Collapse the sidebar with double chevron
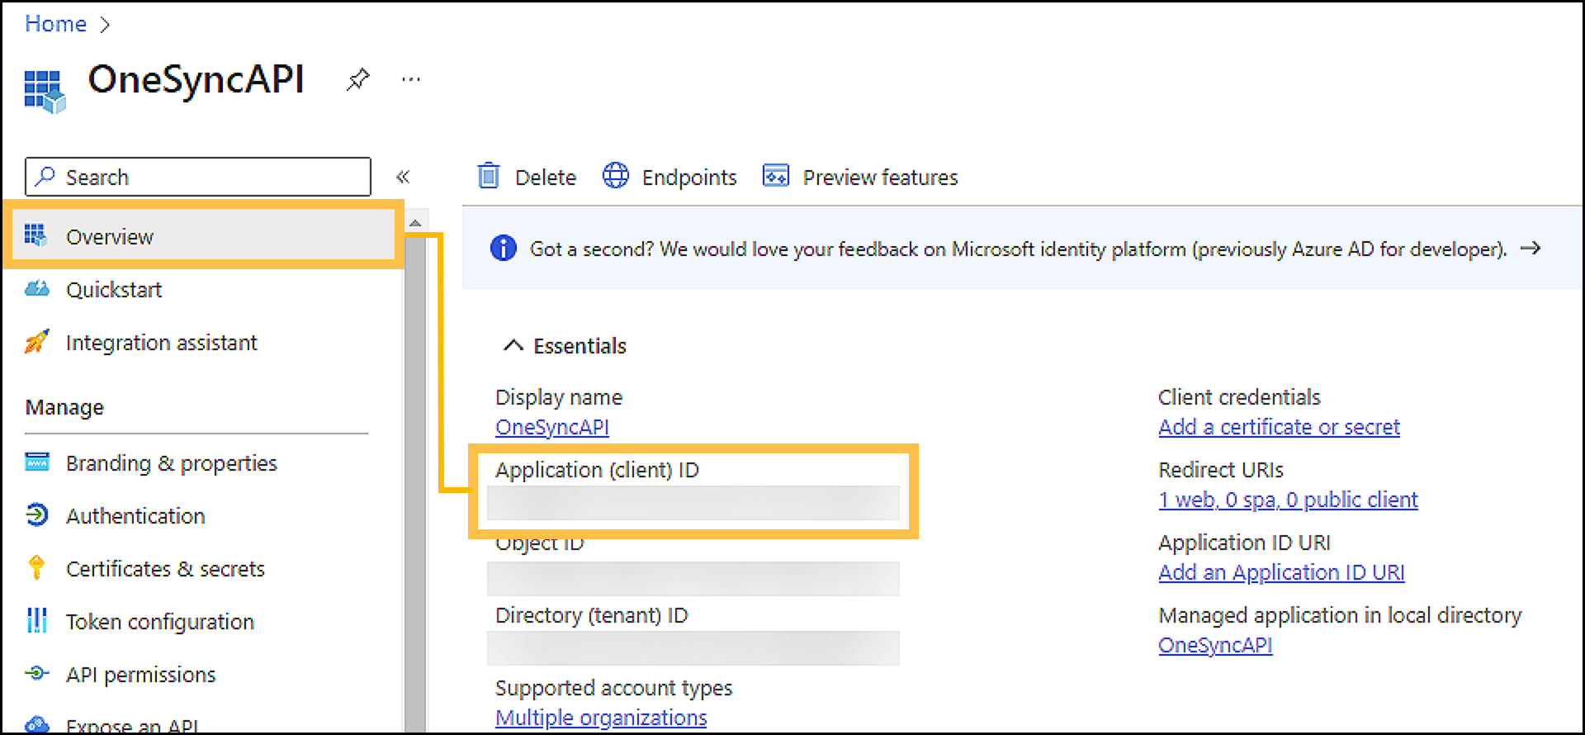Viewport: 1585px width, 735px height. [403, 177]
